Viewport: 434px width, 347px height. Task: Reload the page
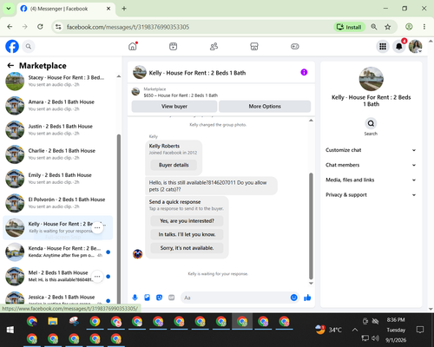tap(40, 27)
